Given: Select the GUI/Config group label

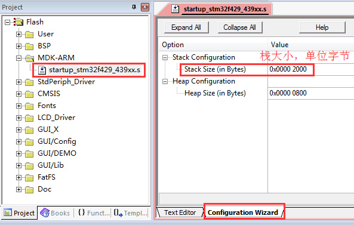Looking at the screenshot, I should [x=57, y=141].
